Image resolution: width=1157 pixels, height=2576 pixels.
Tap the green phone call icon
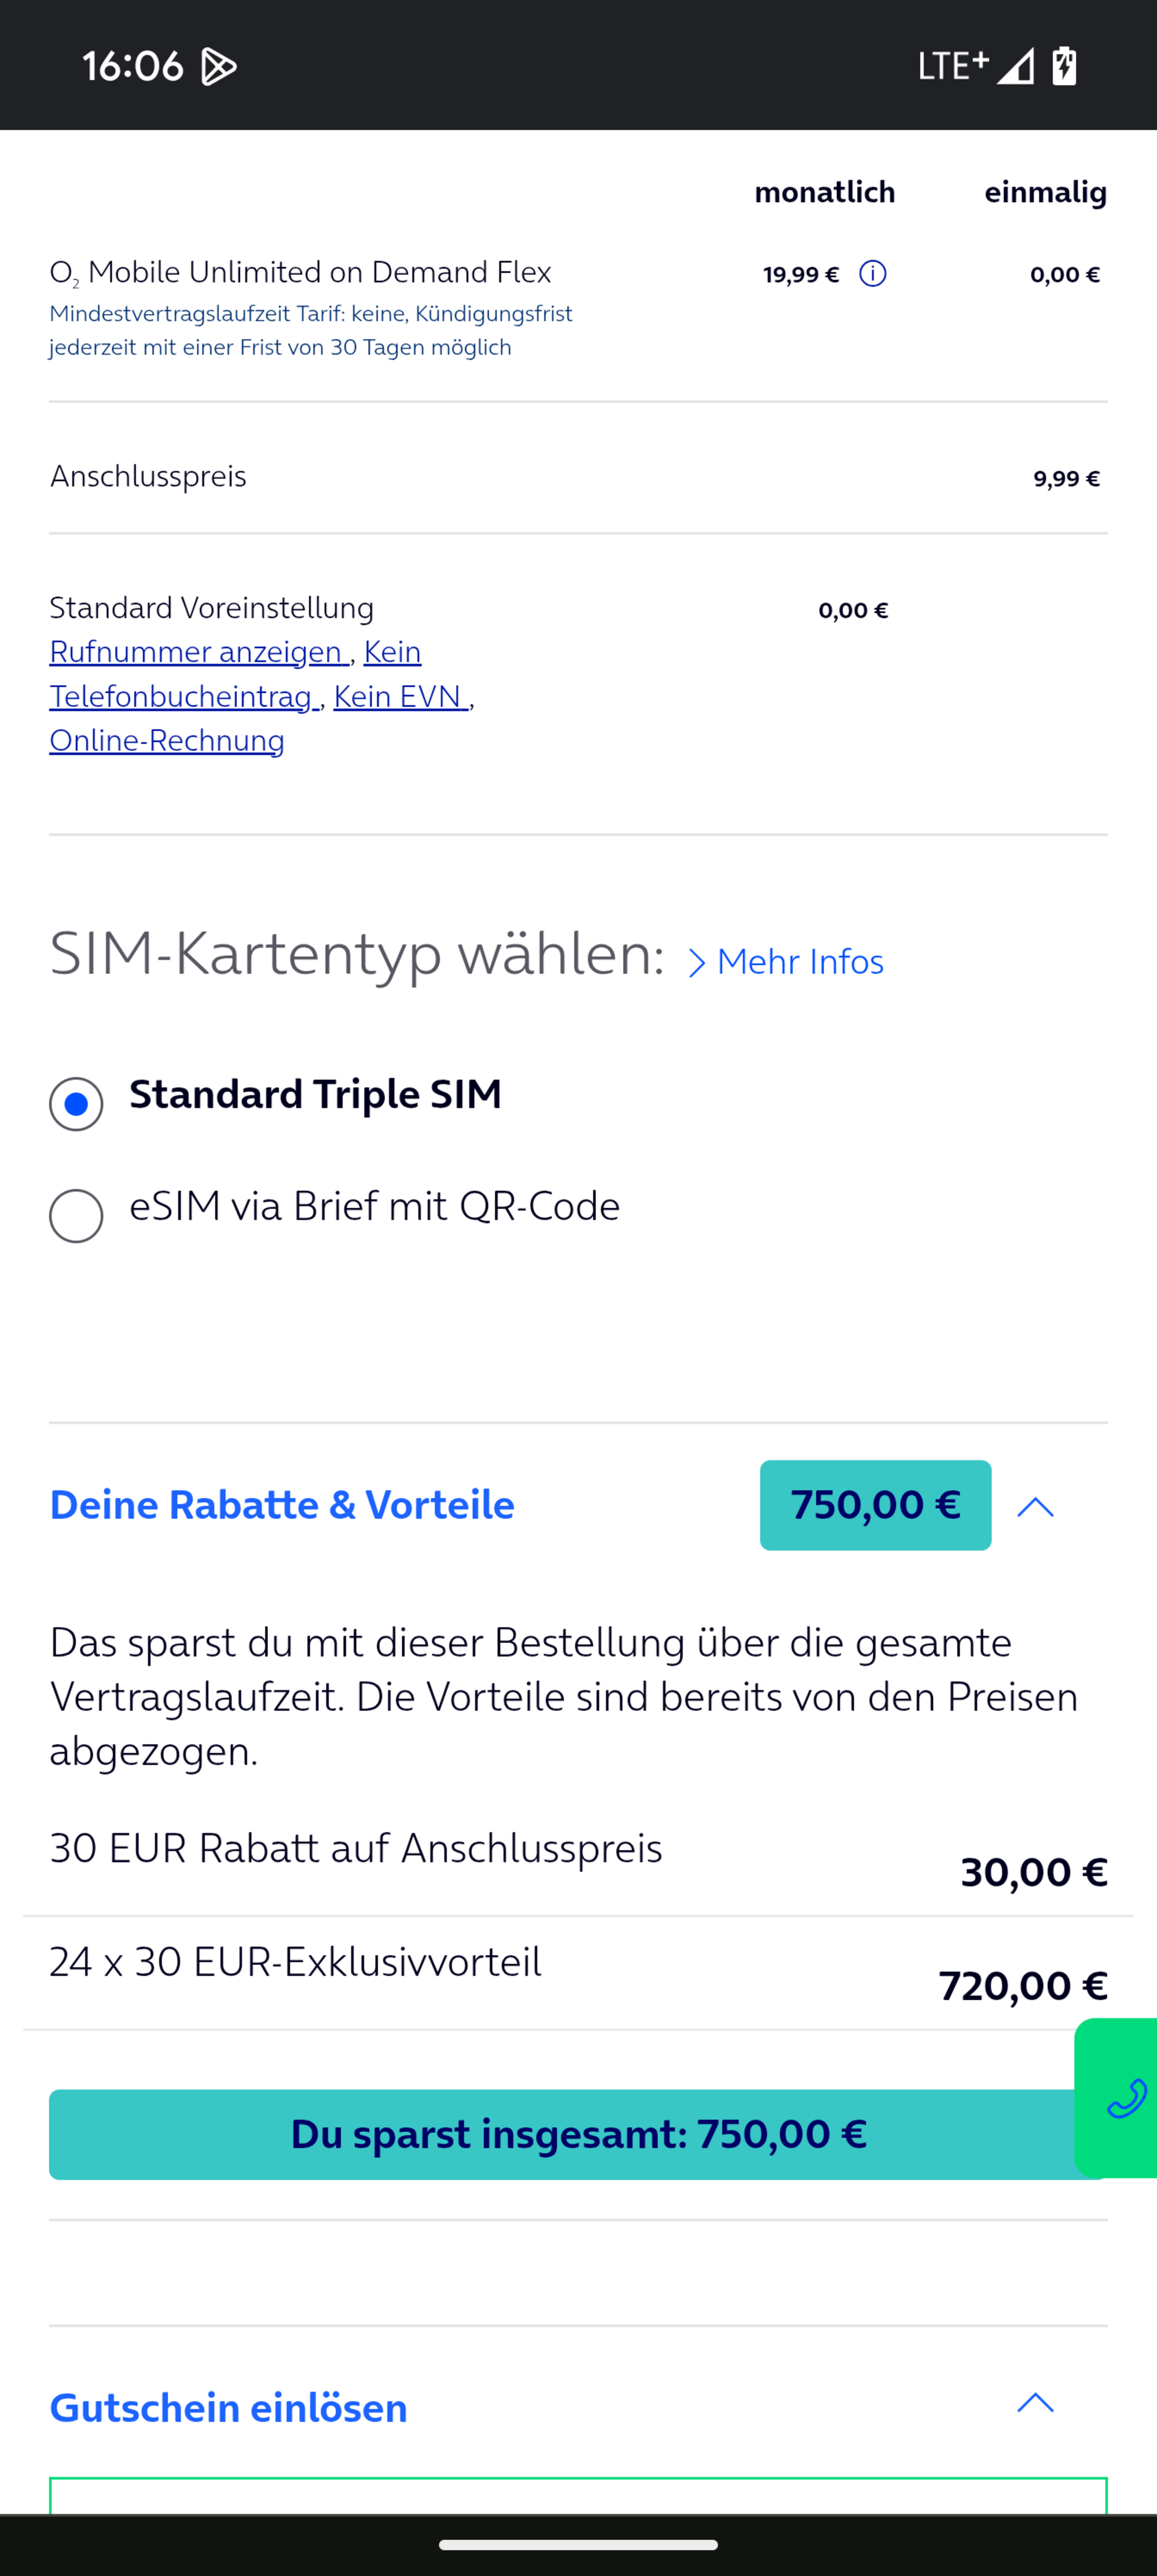pos(1125,2098)
